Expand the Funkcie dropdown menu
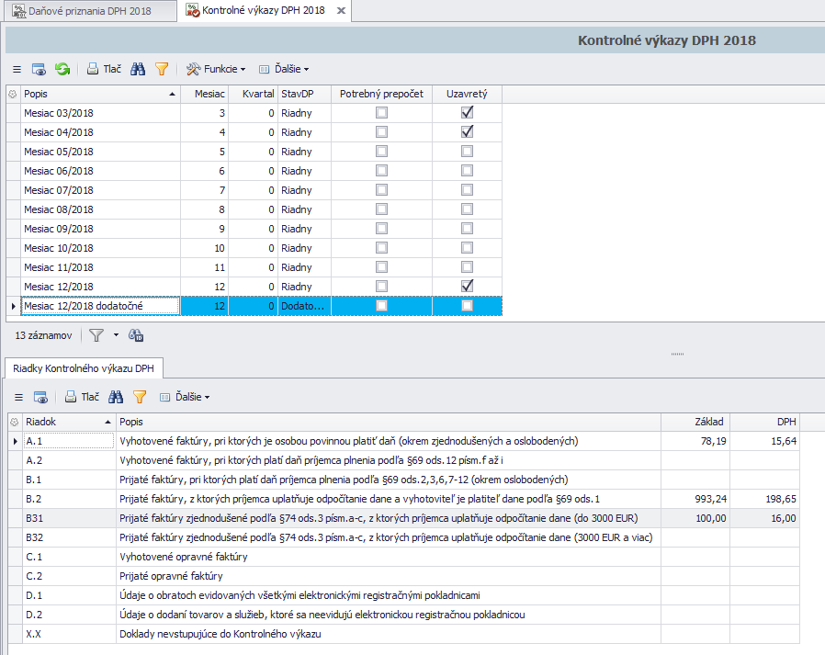The height and width of the screenshot is (655, 825). (216, 69)
